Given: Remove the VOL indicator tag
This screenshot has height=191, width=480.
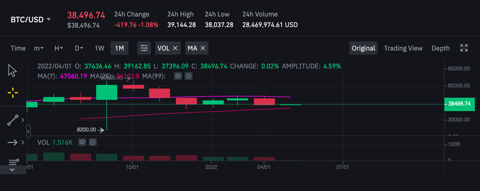Looking at the screenshot, I should tap(175, 48).
